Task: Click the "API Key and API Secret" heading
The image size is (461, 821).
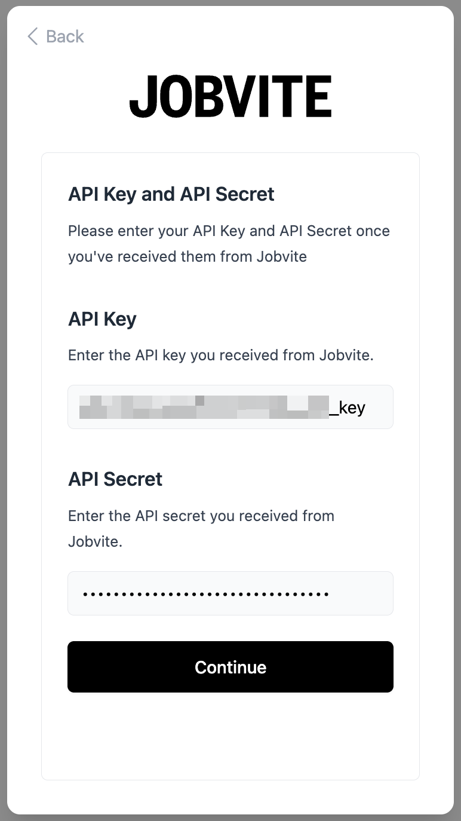Action: pyautogui.click(x=171, y=194)
